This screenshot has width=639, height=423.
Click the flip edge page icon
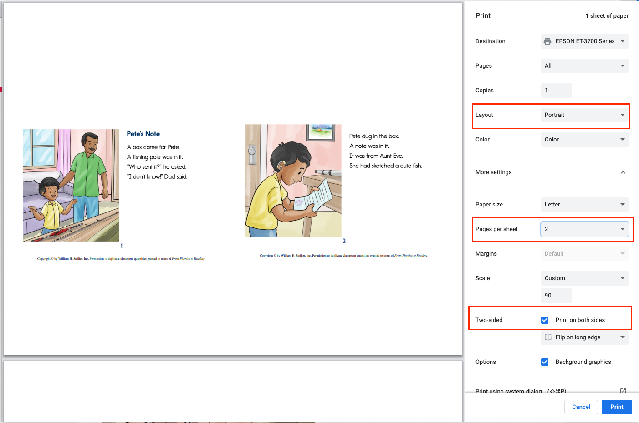pyautogui.click(x=548, y=337)
